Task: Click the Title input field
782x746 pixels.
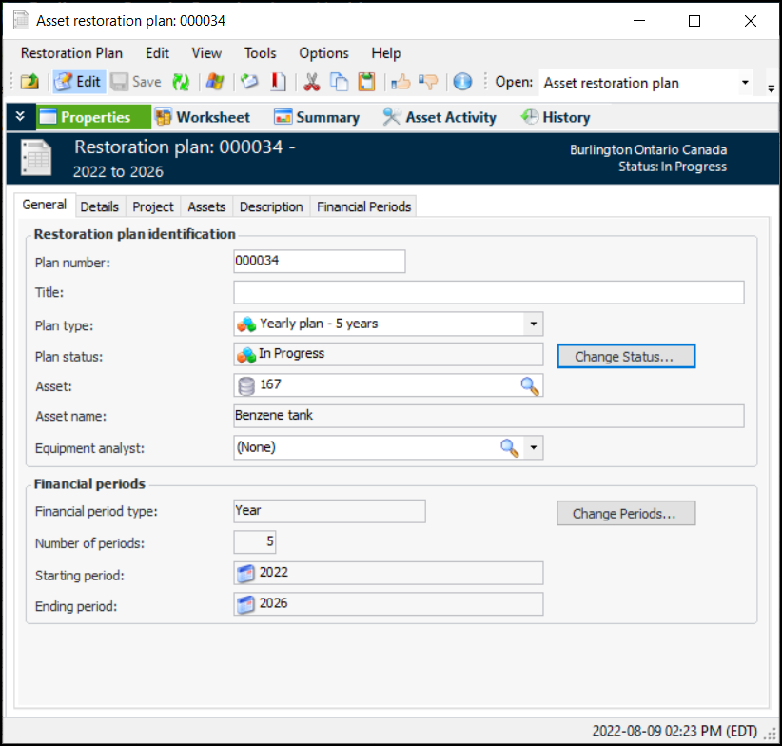Action: pos(488,292)
